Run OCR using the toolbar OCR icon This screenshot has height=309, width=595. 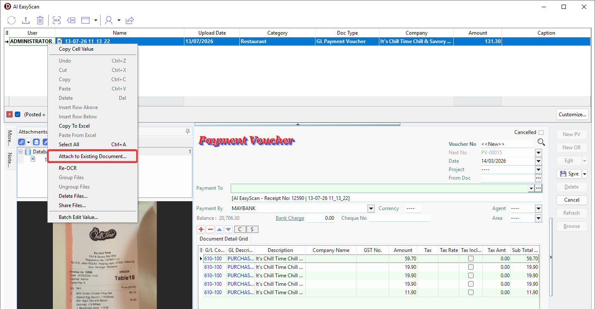pos(57,20)
